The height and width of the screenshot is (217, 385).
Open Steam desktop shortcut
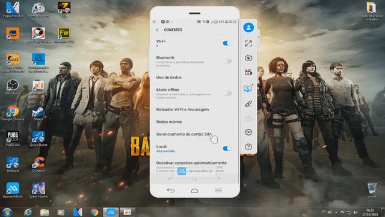point(38,113)
